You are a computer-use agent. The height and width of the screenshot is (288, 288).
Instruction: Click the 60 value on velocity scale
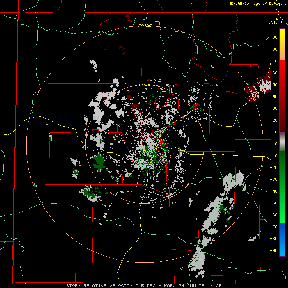(275, 73)
